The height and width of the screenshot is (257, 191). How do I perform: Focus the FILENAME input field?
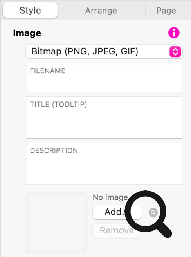click(x=104, y=78)
